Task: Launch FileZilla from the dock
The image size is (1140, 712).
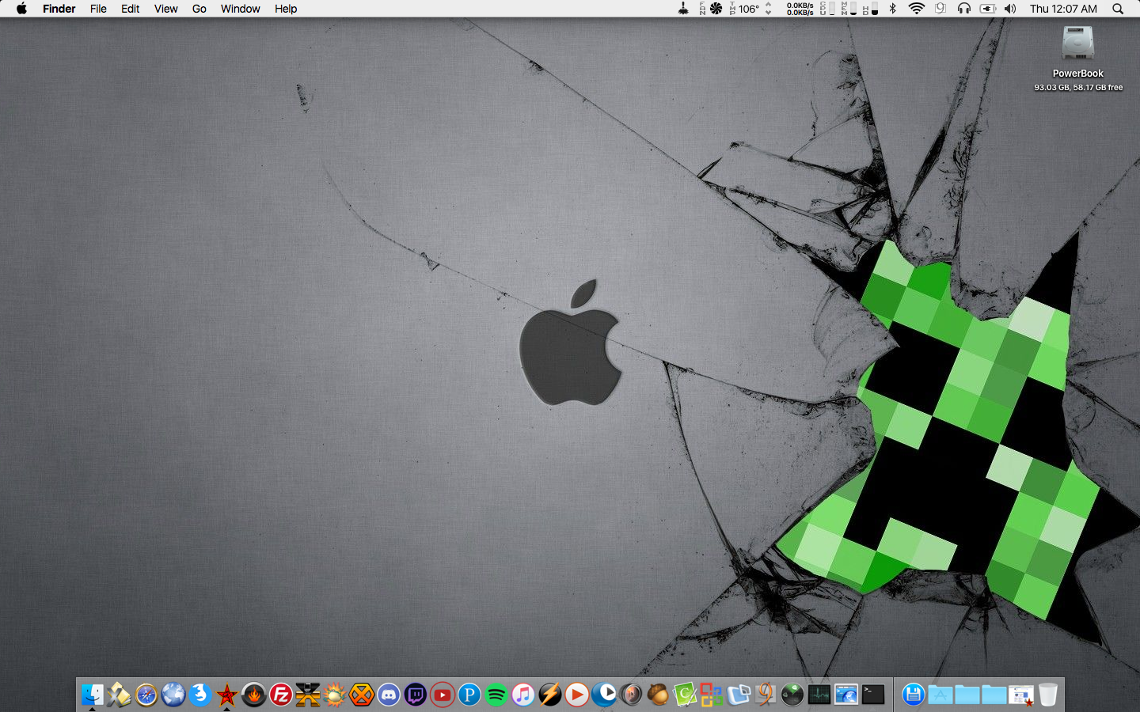Action: tap(281, 695)
